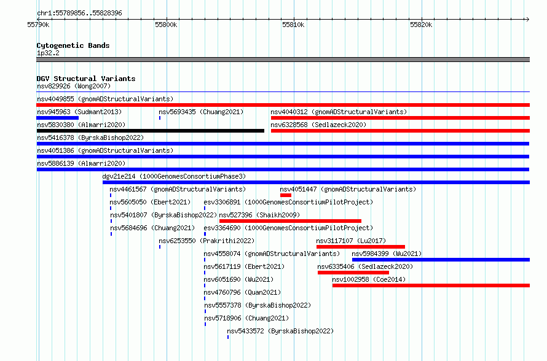Image resolution: width=547 pixels, height=361 pixels.
Task: Open nsv5718906 (Chuang2021) label
Action: [x=246, y=318]
